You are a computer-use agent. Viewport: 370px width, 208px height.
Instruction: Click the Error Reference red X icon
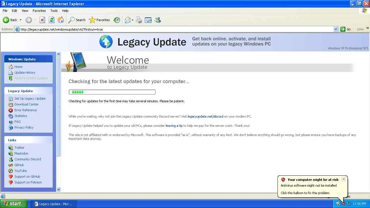[11, 110]
